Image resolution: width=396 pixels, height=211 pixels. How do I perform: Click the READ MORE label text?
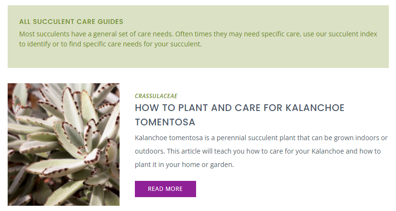[165, 189]
